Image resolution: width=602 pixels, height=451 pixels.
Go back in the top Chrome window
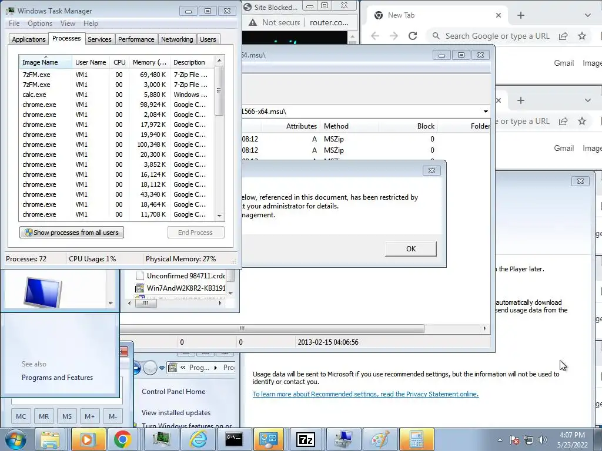pyautogui.click(x=375, y=36)
